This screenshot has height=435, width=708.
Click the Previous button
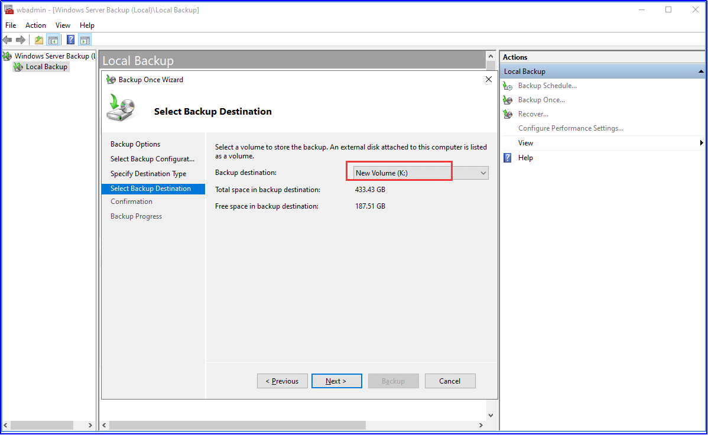[282, 381]
